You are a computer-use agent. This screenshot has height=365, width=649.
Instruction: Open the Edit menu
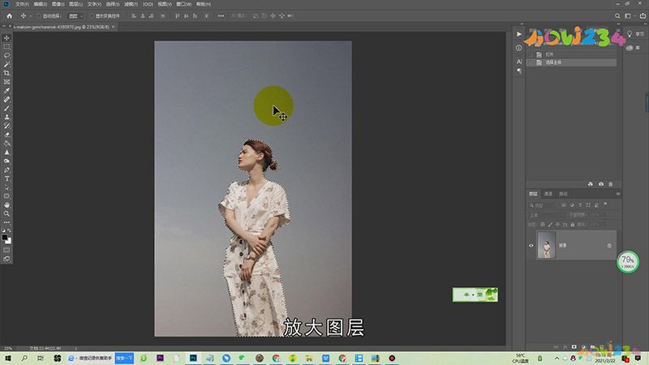point(40,4)
